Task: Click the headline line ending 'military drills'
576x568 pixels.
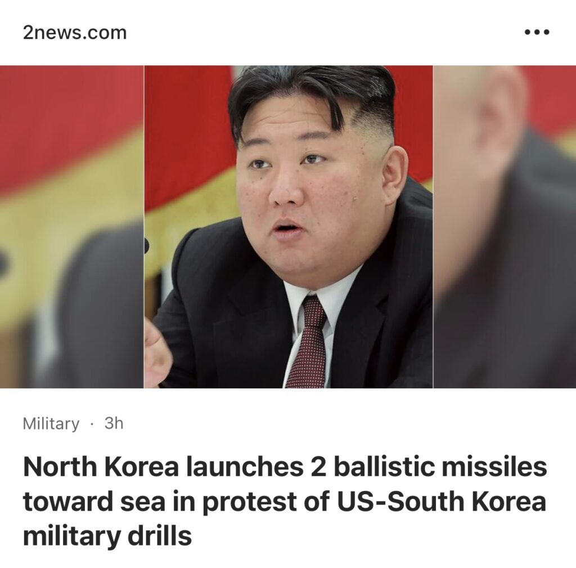Action: click(107, 536)
